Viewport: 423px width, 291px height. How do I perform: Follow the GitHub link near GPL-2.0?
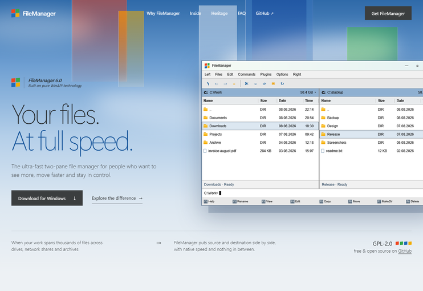pyautogui.click(x=405, y=251)
